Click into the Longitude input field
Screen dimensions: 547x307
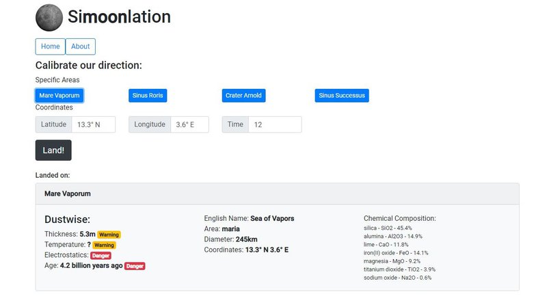click(189, 124)
